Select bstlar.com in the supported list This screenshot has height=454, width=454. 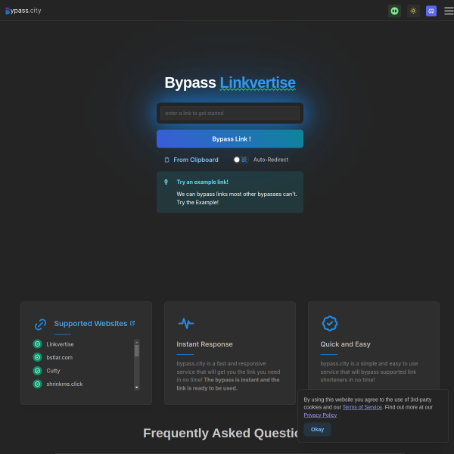pyautogui.click(x=59, y=358)
